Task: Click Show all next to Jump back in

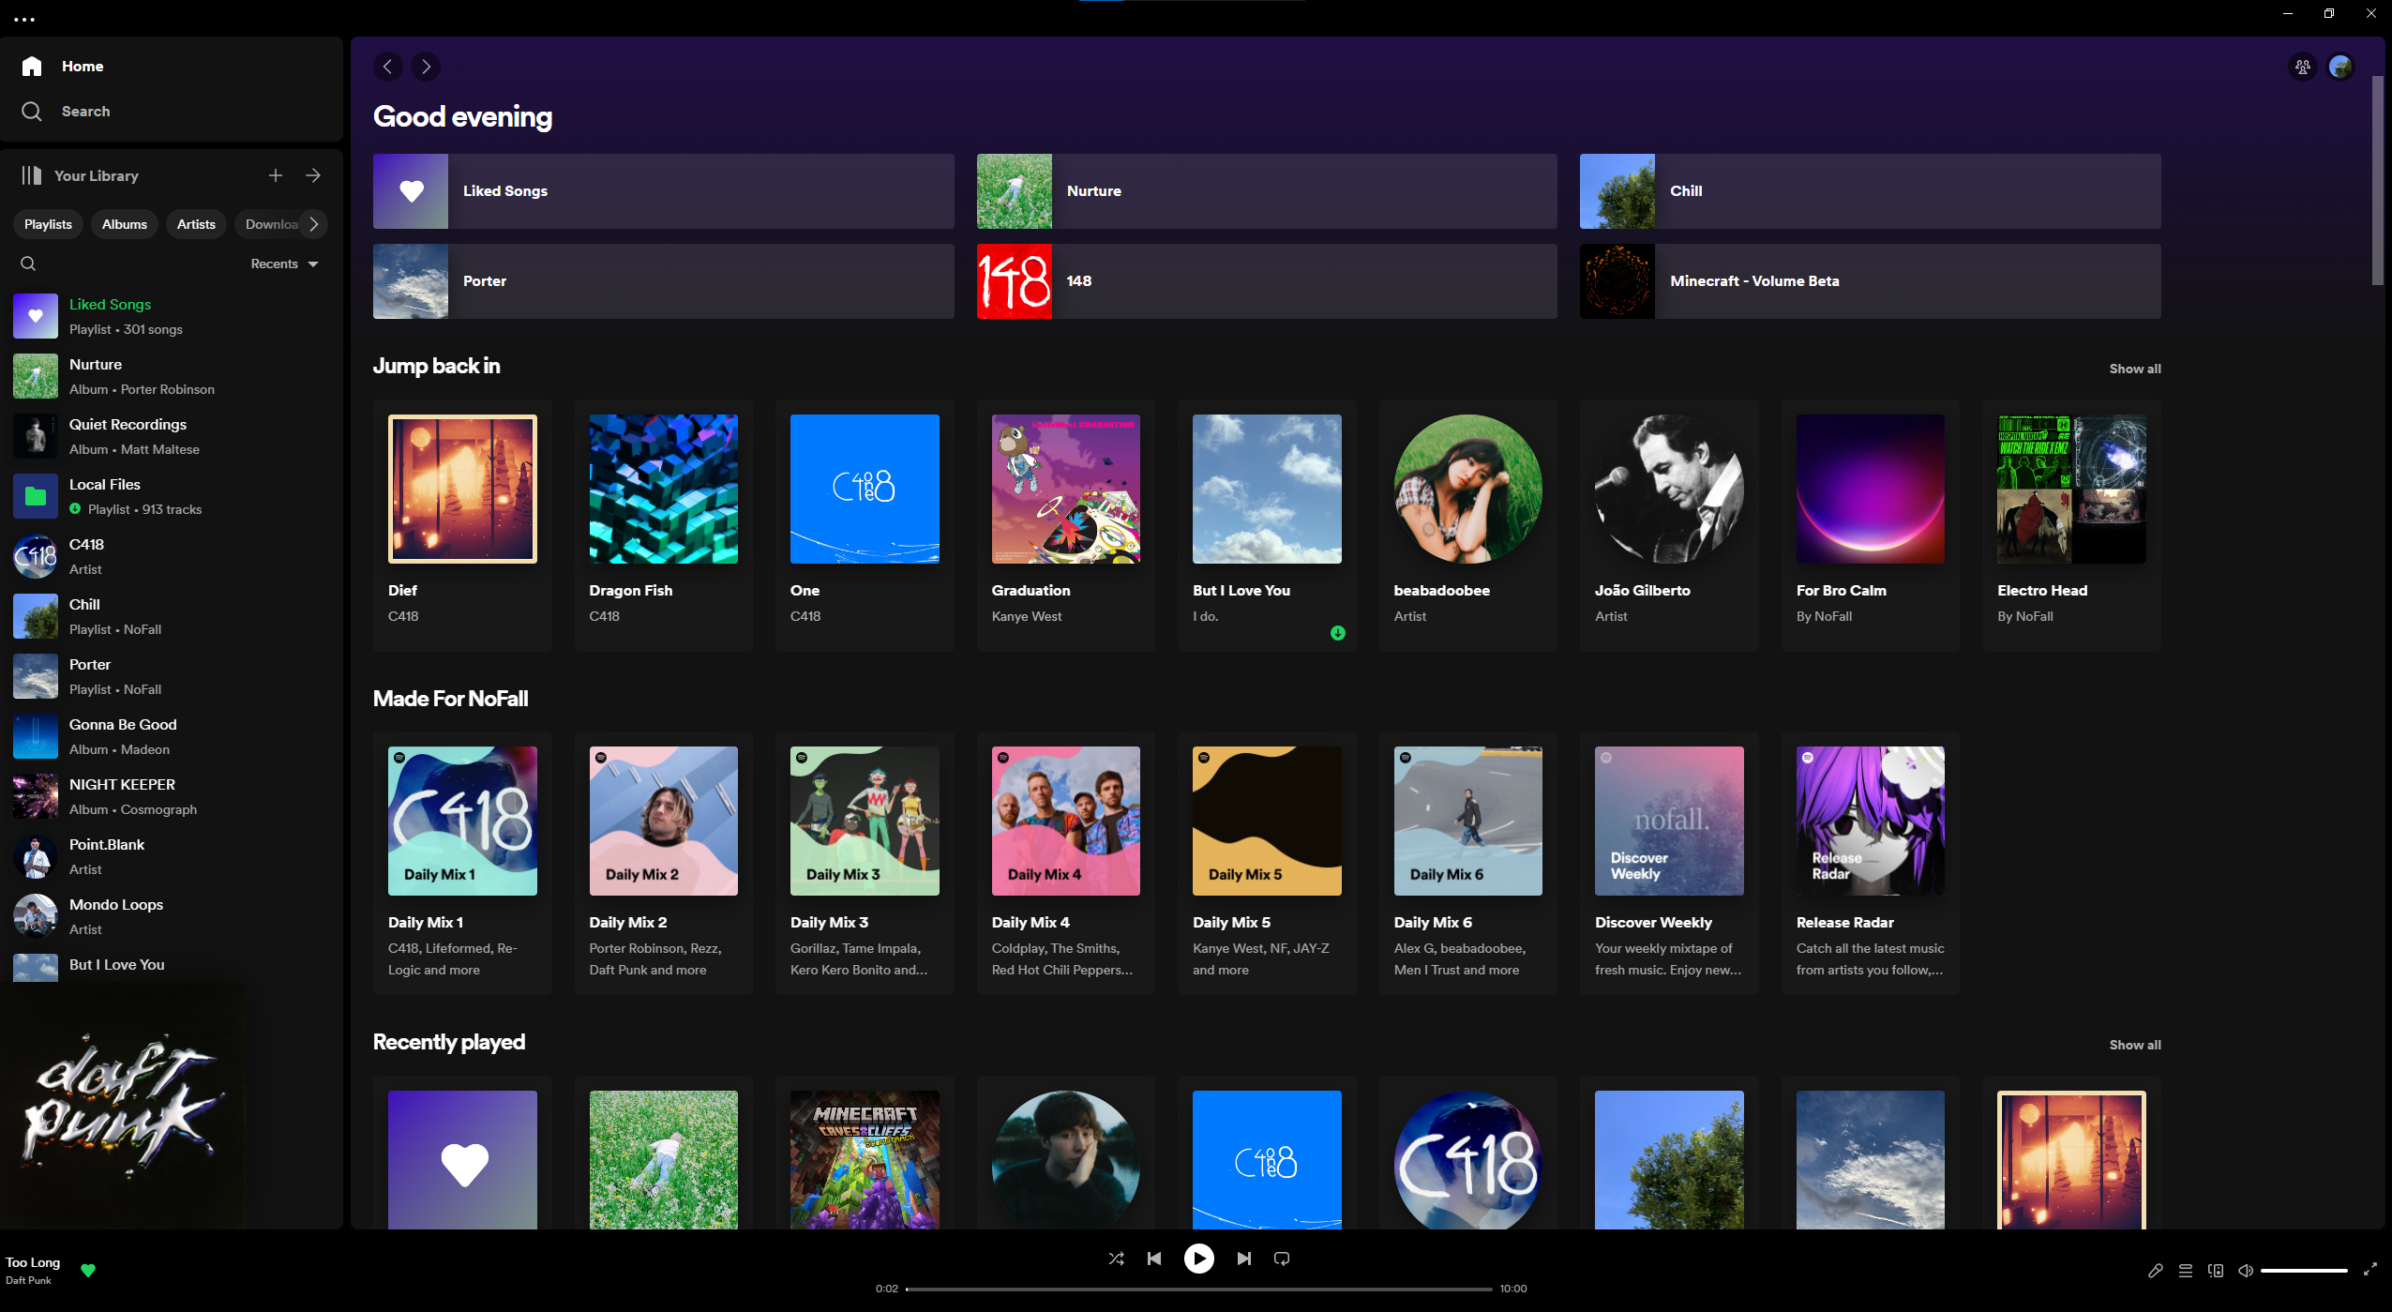Action: point(2134,369)
